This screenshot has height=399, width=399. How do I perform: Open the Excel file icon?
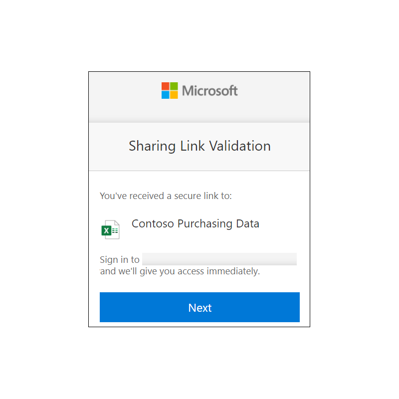coord(110,229)
